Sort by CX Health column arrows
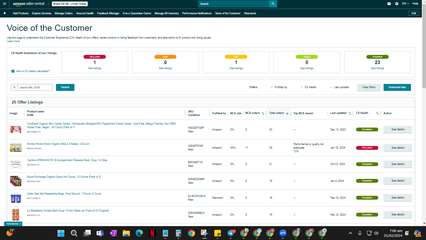The image size is (426, 240). (x=377, y=113)
